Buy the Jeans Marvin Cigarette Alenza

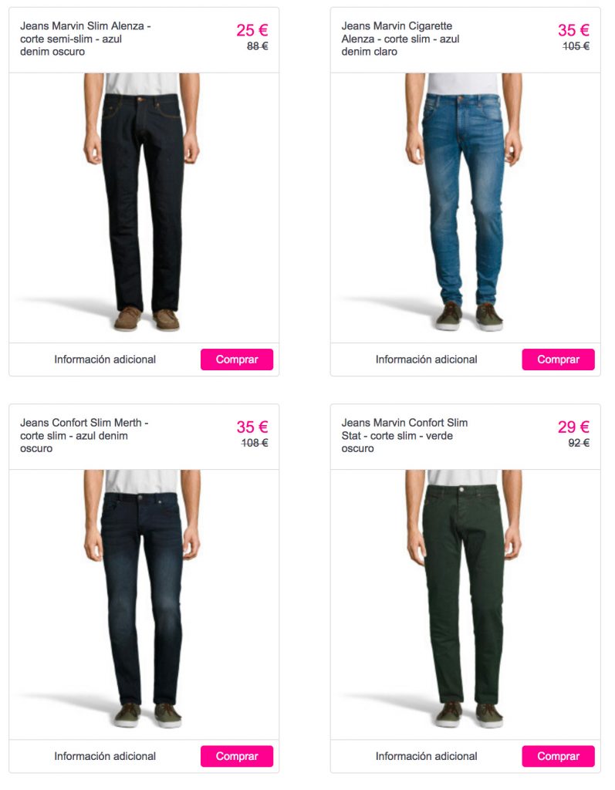pyautogui.click(x=558, y=360)
